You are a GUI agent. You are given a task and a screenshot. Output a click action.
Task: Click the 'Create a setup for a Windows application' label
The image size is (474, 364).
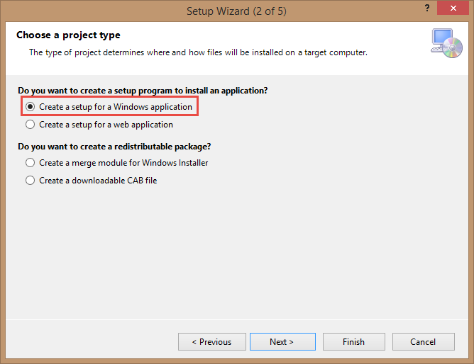(116, 107)
